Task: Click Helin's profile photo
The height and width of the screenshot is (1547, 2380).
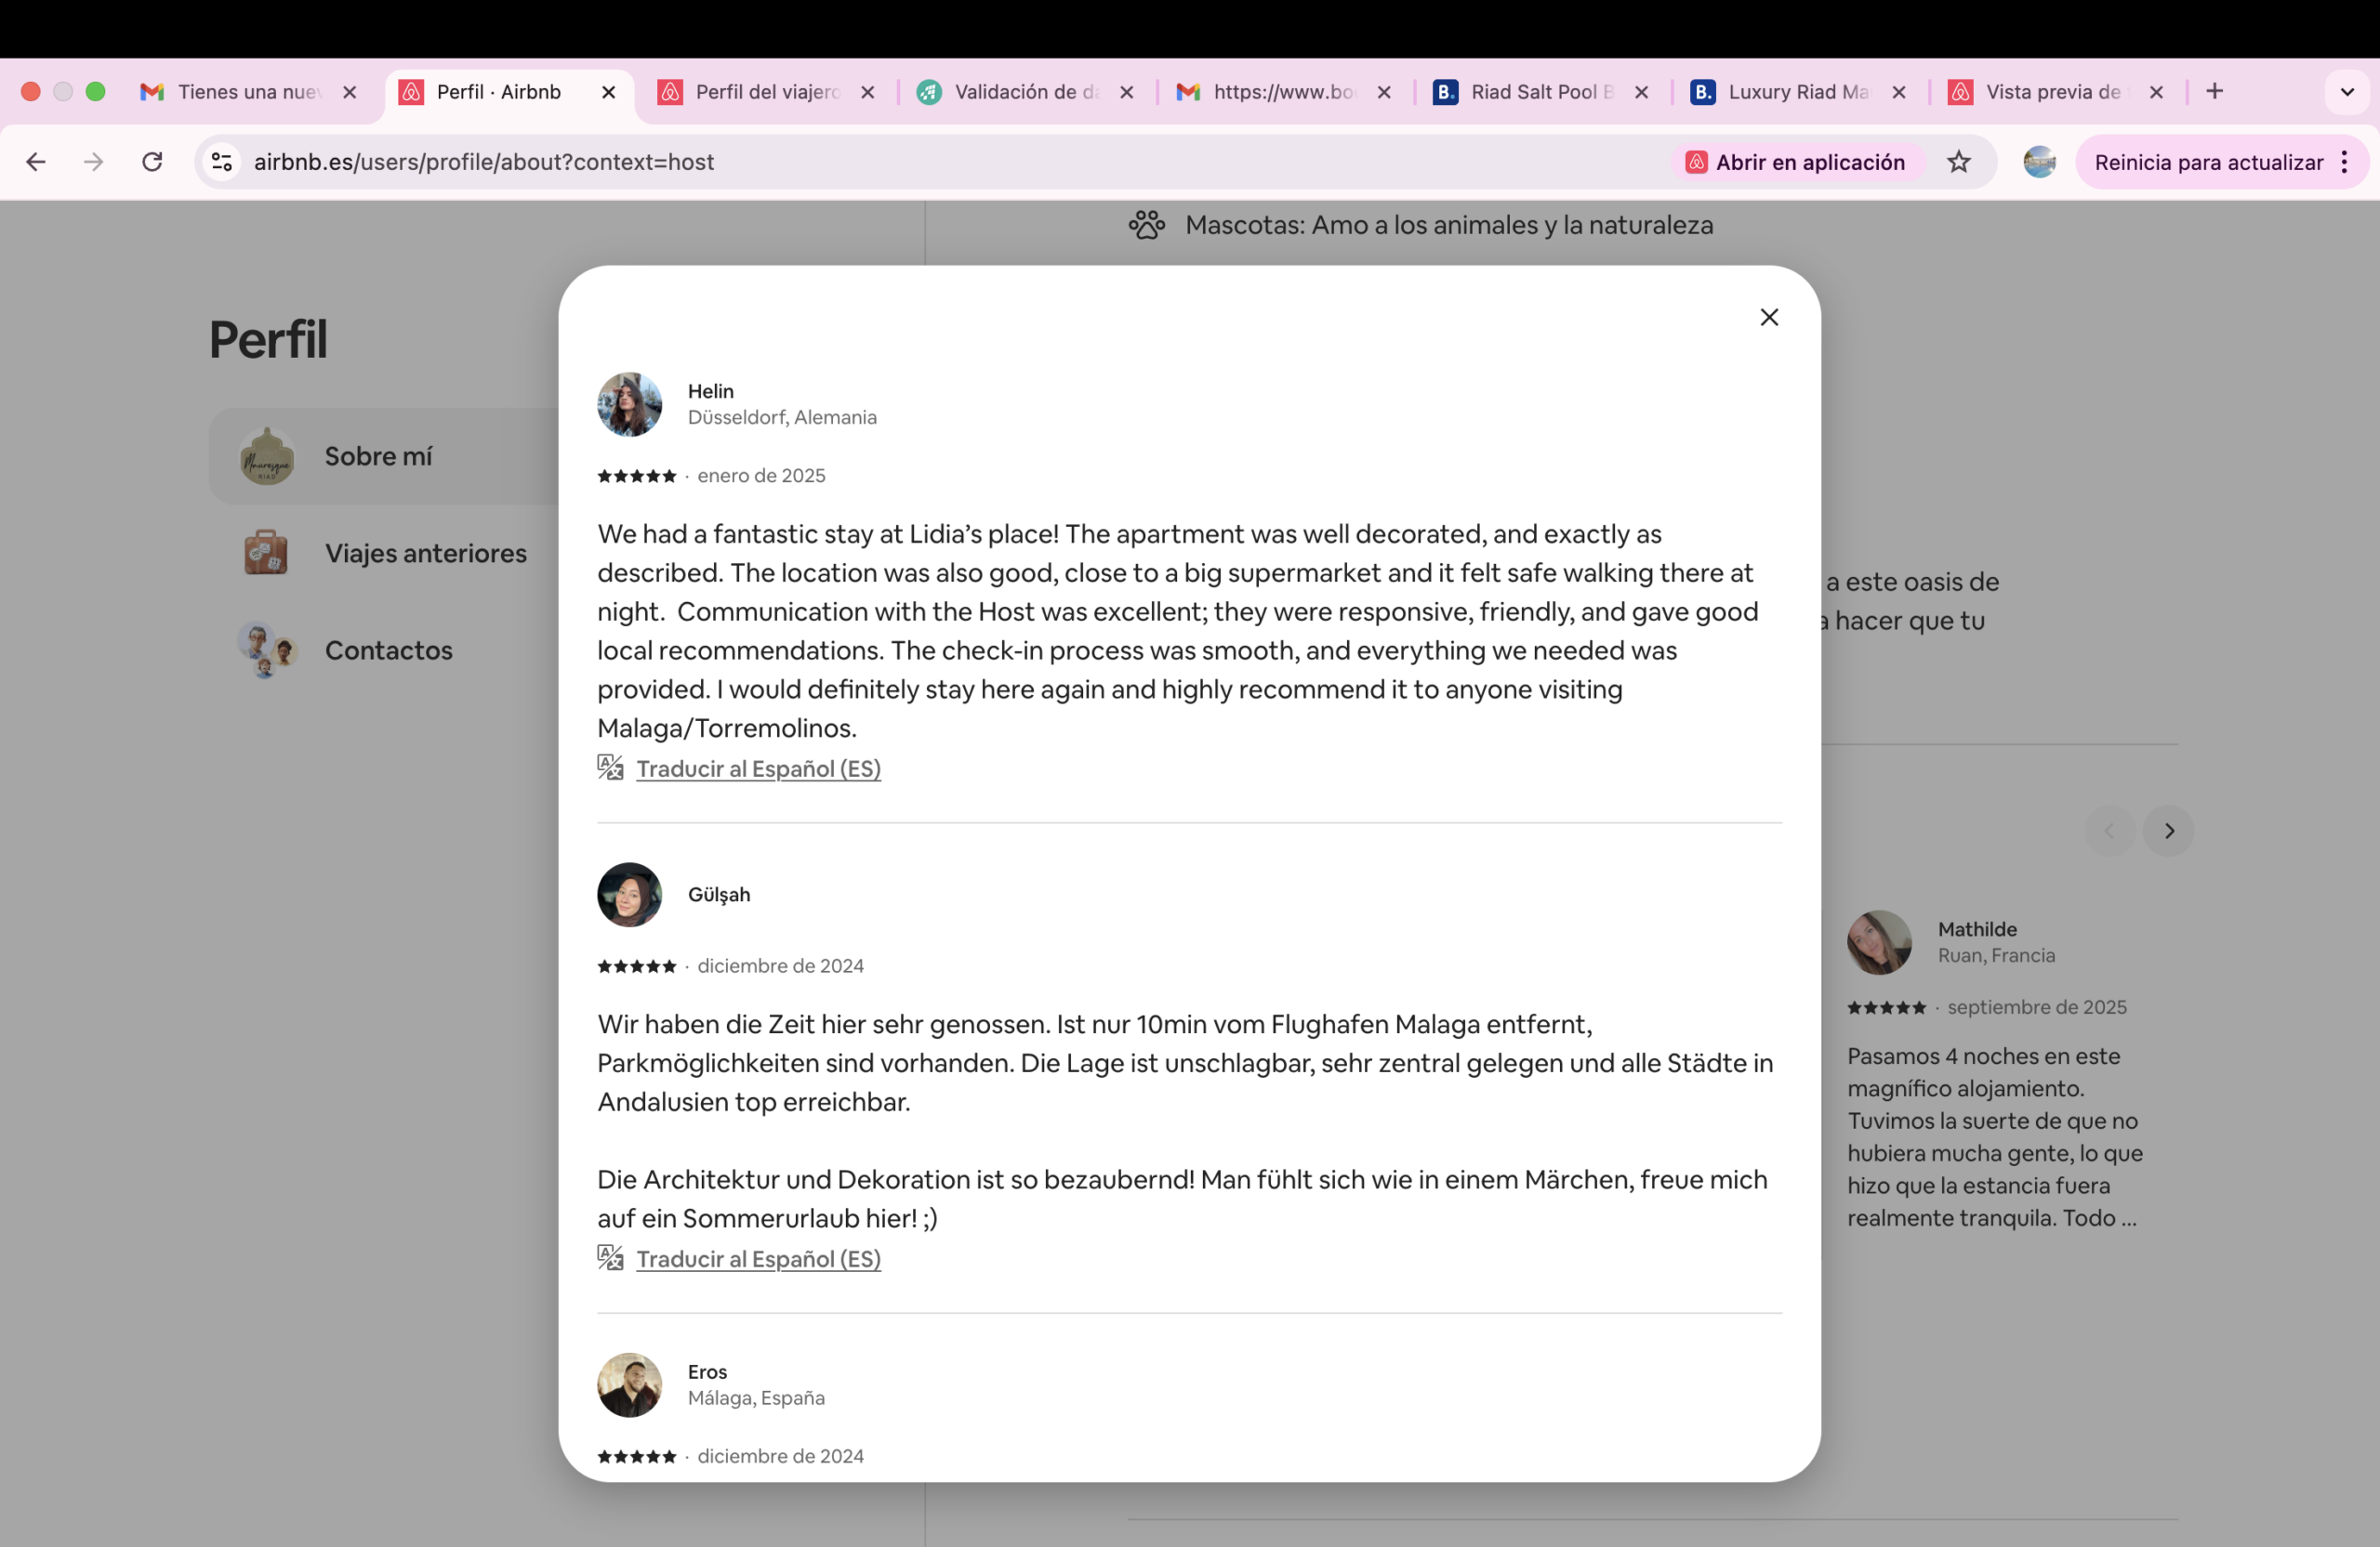Action: [629, 405]
